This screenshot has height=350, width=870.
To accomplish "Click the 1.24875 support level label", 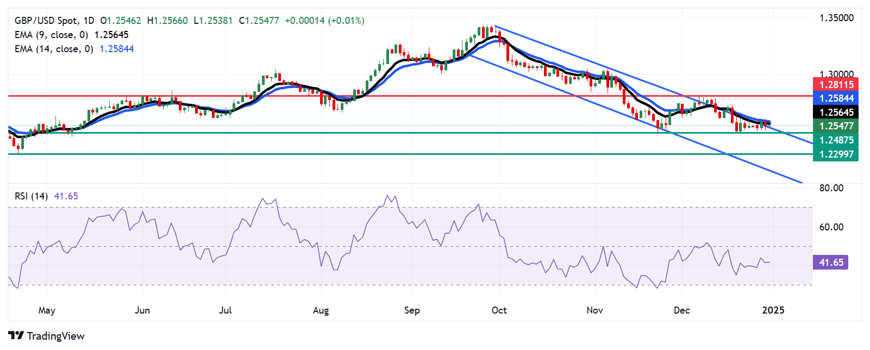I will (836, 140).
